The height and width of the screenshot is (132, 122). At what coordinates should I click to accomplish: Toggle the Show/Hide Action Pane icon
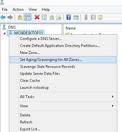(x=76, y=17)
